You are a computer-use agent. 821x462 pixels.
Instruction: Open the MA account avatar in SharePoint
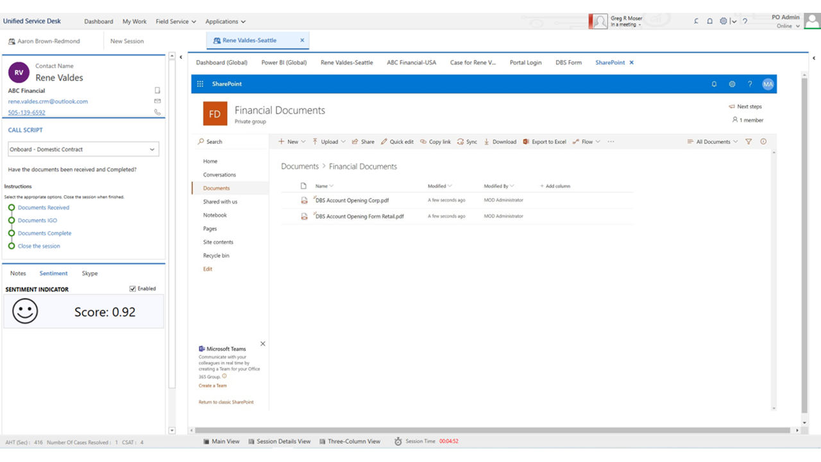click(x=768, y=84)
